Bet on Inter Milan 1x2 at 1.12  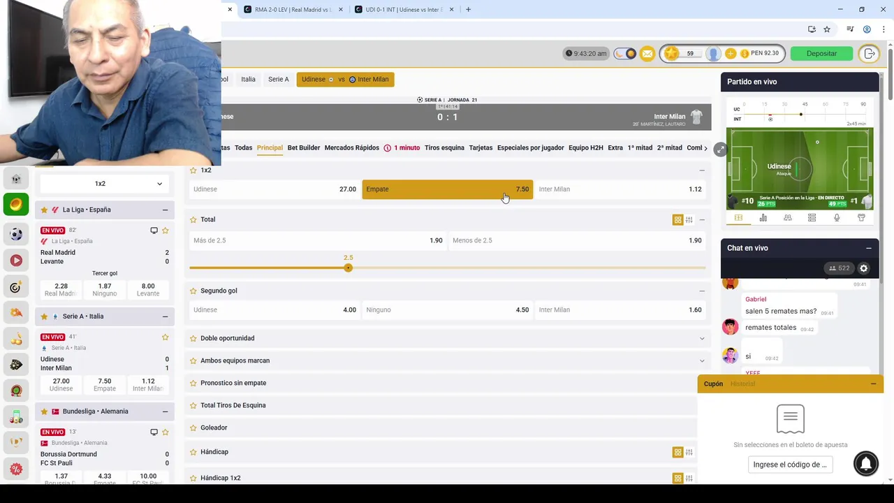click(620, 189)
